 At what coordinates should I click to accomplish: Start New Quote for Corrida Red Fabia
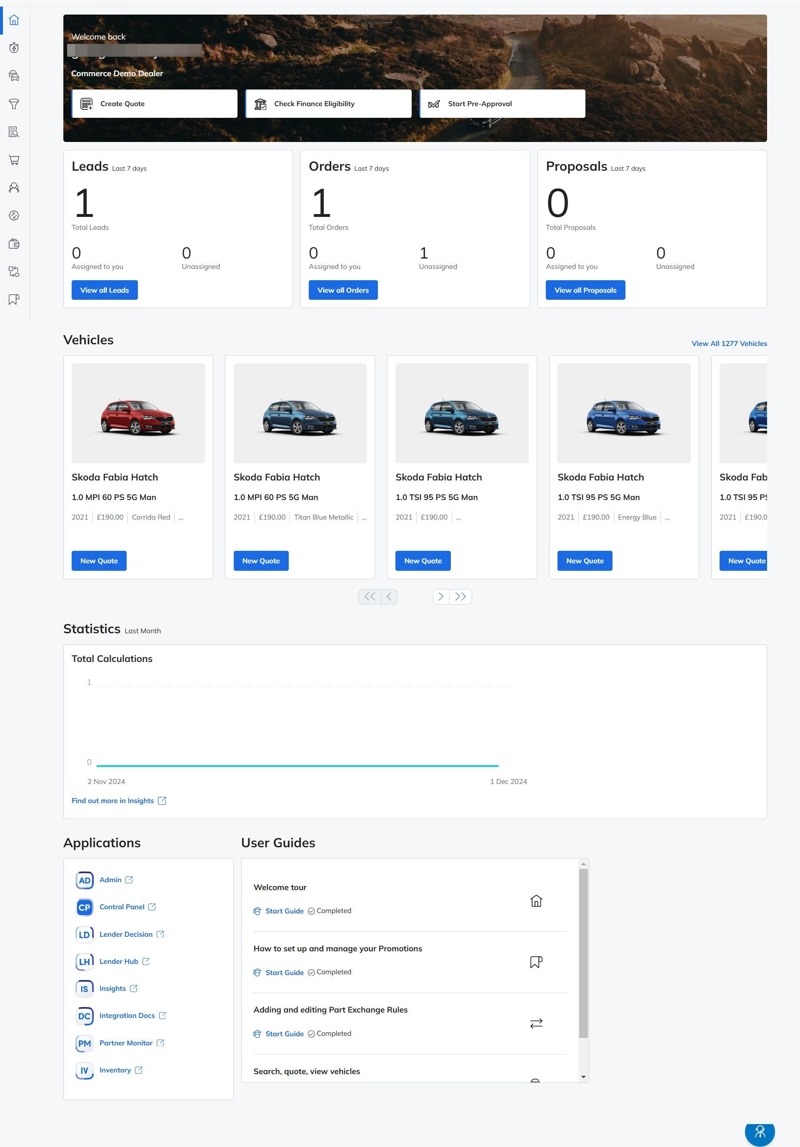coord(99,561)
